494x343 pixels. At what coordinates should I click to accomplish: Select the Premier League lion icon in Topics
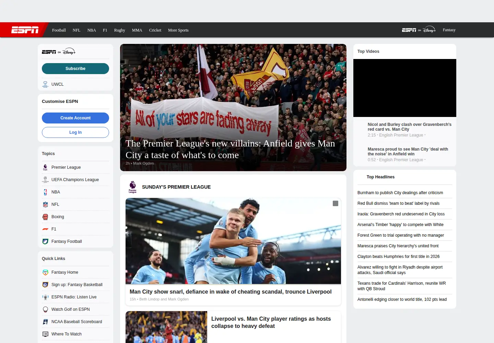[45, 167]
